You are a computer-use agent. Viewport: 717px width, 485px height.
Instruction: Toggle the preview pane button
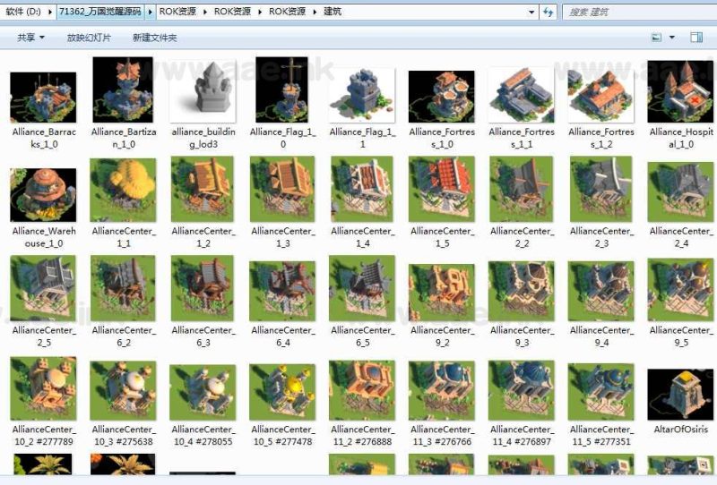(696, 38)
